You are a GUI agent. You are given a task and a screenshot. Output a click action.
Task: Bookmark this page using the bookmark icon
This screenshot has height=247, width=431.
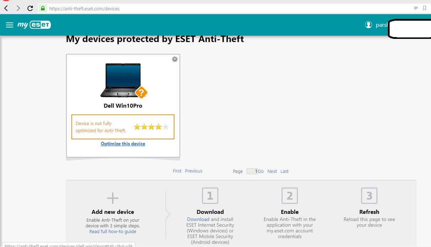pos(425,8)
